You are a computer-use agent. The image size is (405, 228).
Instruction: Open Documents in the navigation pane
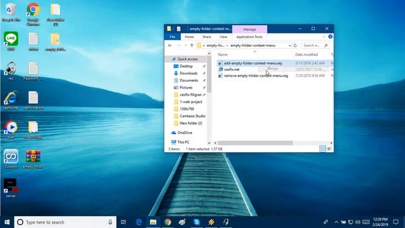189,80
